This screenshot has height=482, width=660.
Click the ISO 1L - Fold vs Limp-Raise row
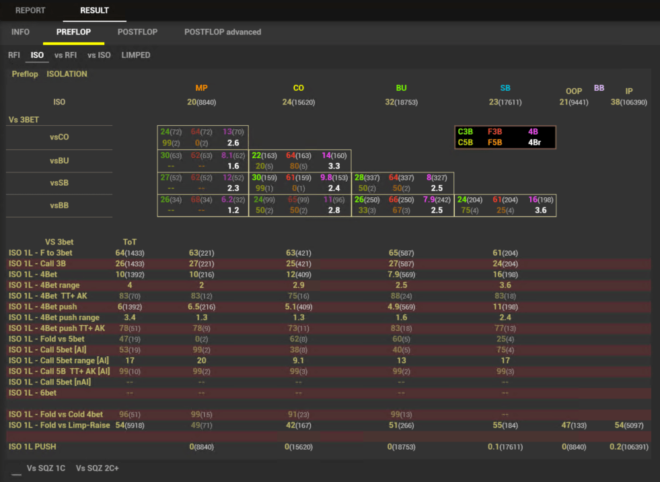[329, 425]
